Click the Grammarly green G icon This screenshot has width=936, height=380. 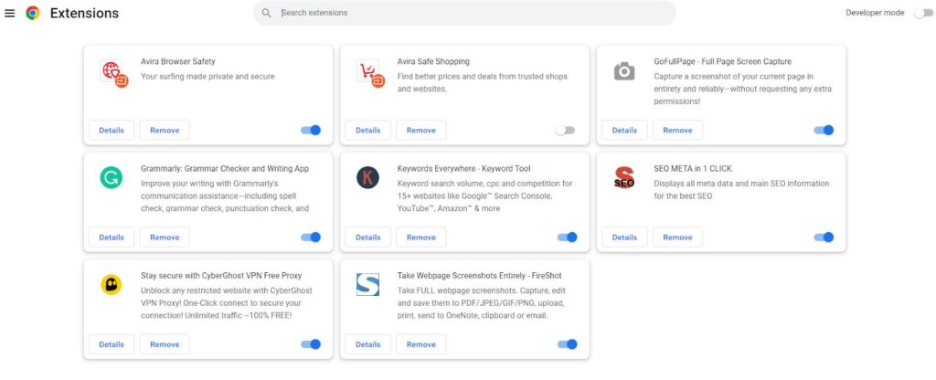coord(111,178)
